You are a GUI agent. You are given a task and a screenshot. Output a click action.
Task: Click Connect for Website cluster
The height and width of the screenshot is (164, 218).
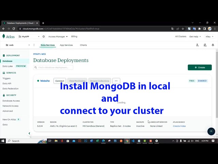point(60,81)
